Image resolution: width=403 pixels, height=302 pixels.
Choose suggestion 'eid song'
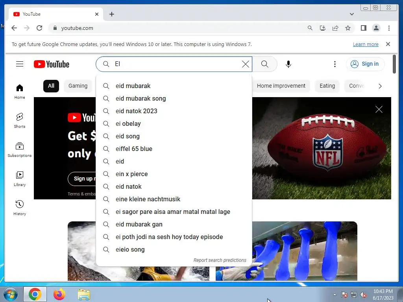(x=174, y=136)
